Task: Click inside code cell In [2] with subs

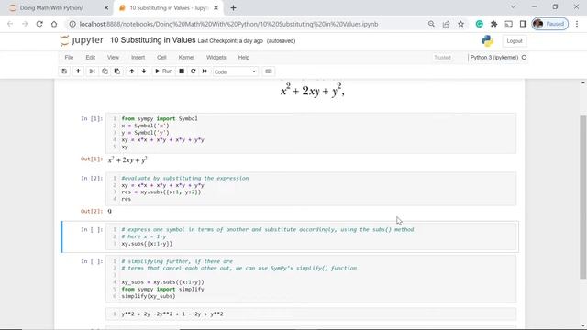Action: pos(311,189)
